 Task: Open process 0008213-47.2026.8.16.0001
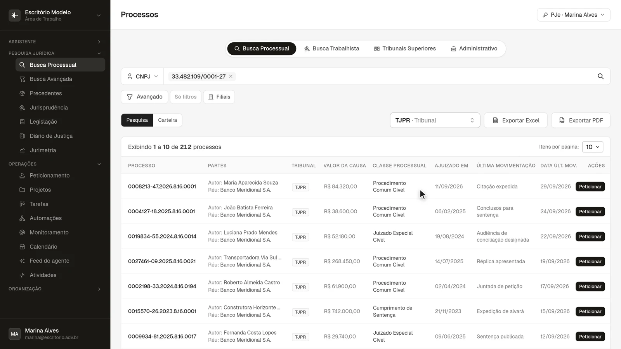tap(162, 187)
